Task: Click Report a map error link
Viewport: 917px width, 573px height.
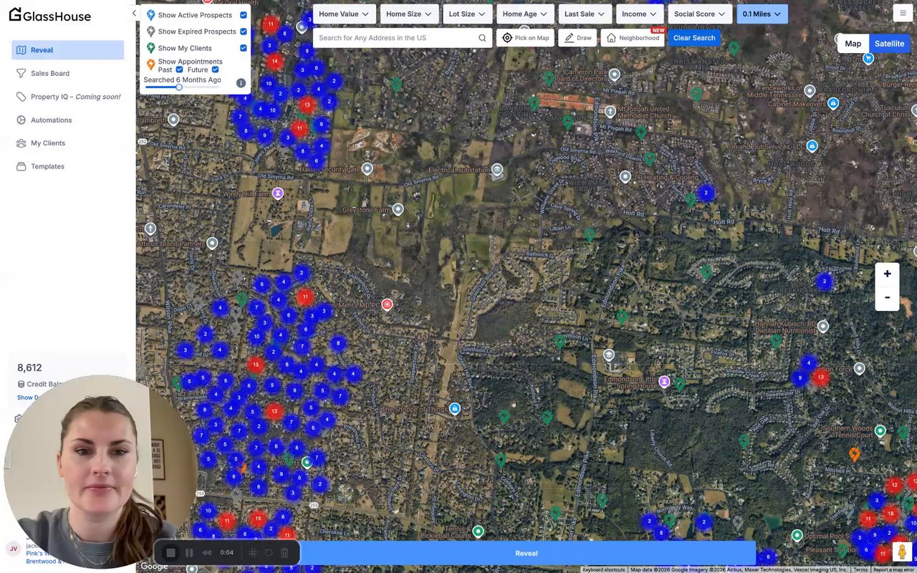Action: (x=893, y=569)
